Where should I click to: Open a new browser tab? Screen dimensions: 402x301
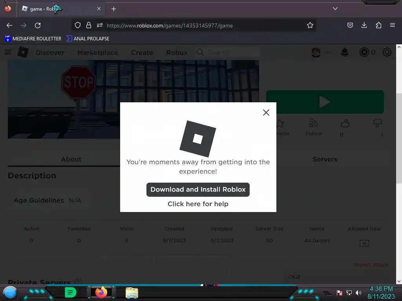[x=113, y=9]
